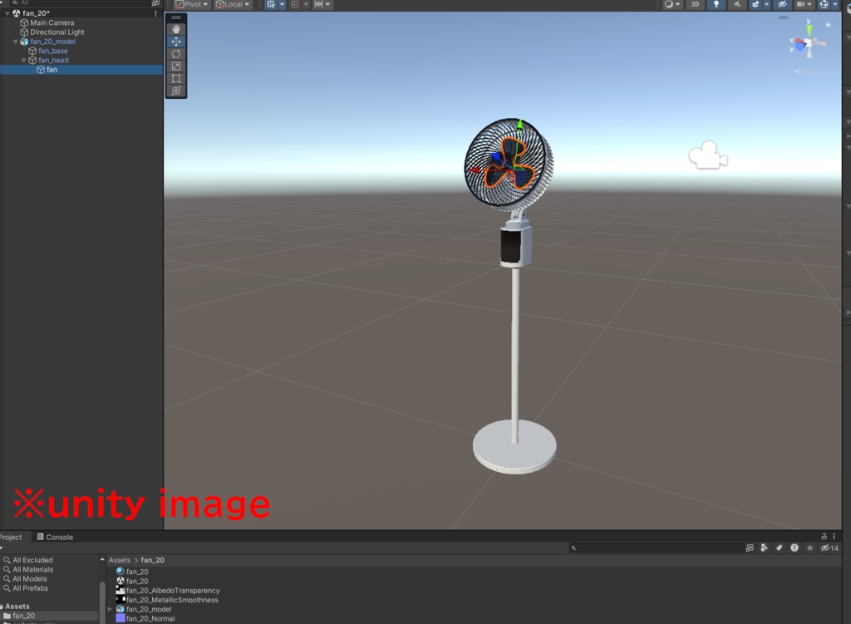Click the favorites star icon

[809, 548]
